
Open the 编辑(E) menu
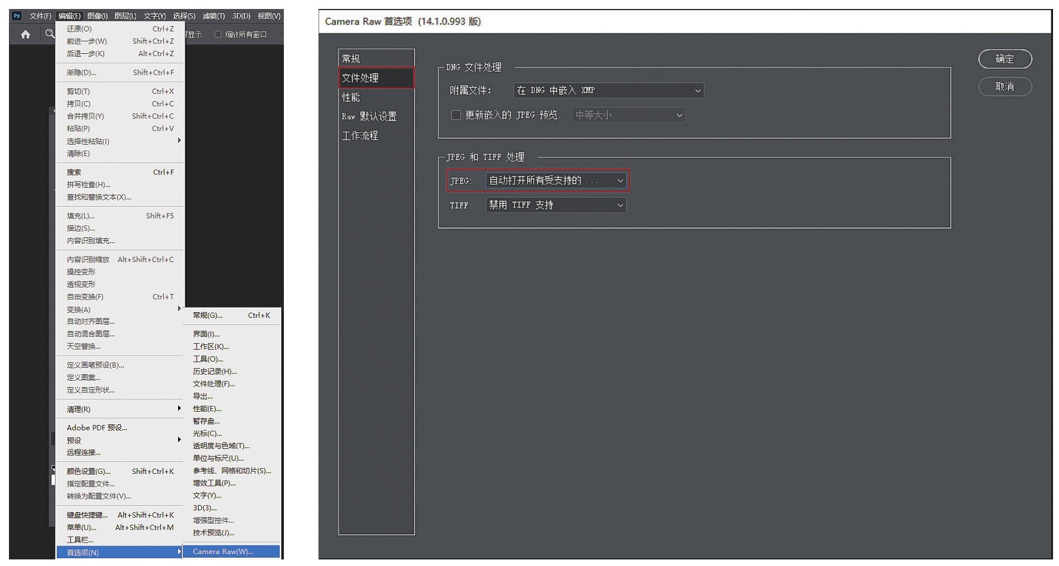69,16
